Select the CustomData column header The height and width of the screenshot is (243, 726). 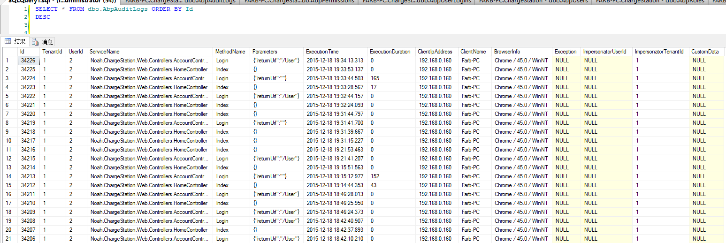click(x=707, y=52)
